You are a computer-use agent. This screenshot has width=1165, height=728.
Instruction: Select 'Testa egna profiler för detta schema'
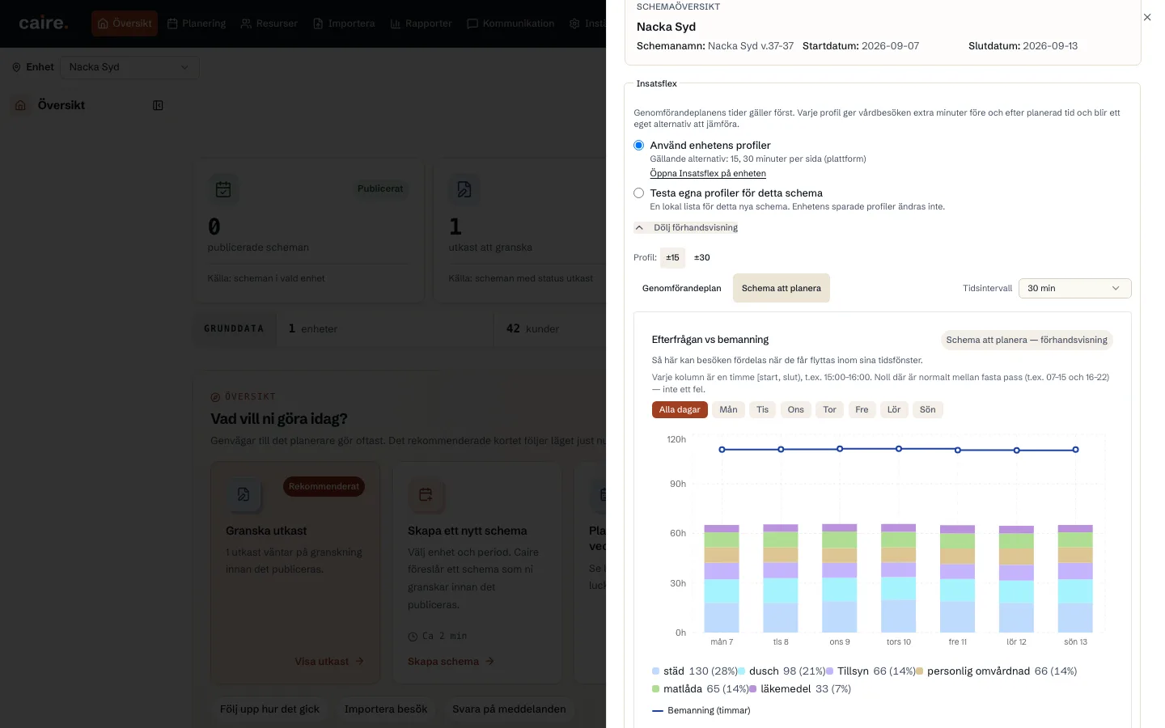[639, 193]
